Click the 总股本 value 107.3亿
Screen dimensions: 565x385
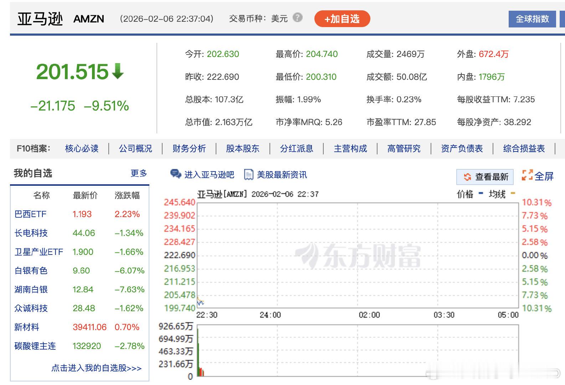(x=229, y=99)
